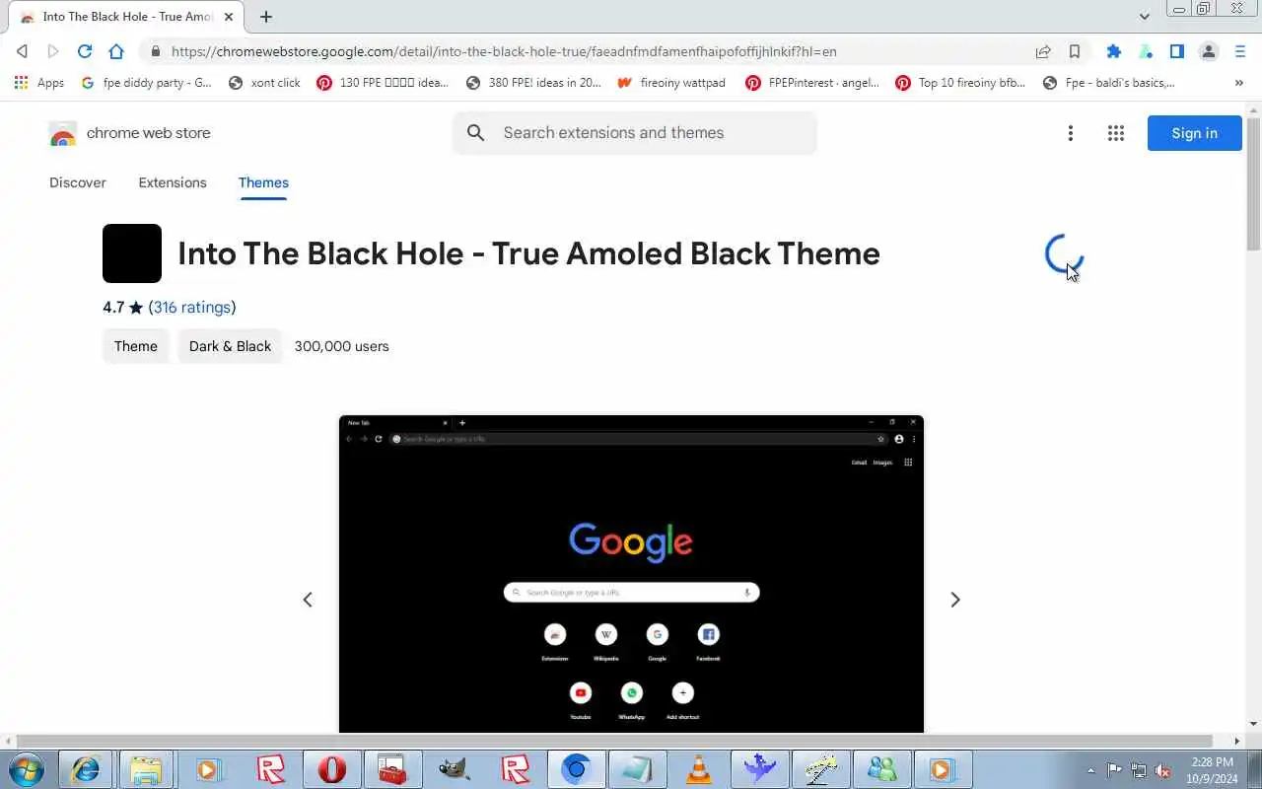This screenshot has width=1262, height=789.
Task: Click the Search extensions and themes field
Action: point(635,133)
